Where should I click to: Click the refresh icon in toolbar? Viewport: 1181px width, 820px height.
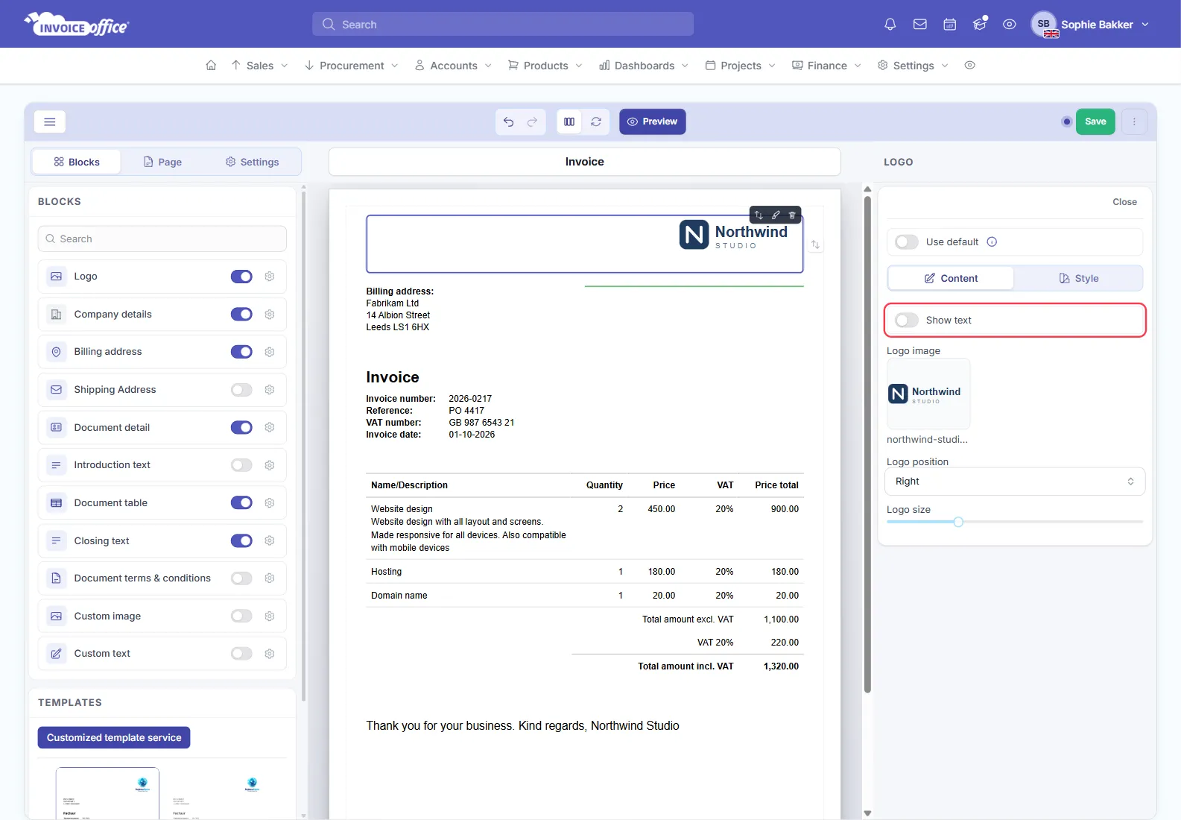point(596,122)
